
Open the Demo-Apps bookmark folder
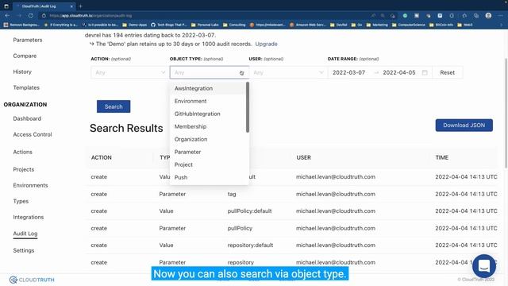pyautogui.click(x=135, y=25)
